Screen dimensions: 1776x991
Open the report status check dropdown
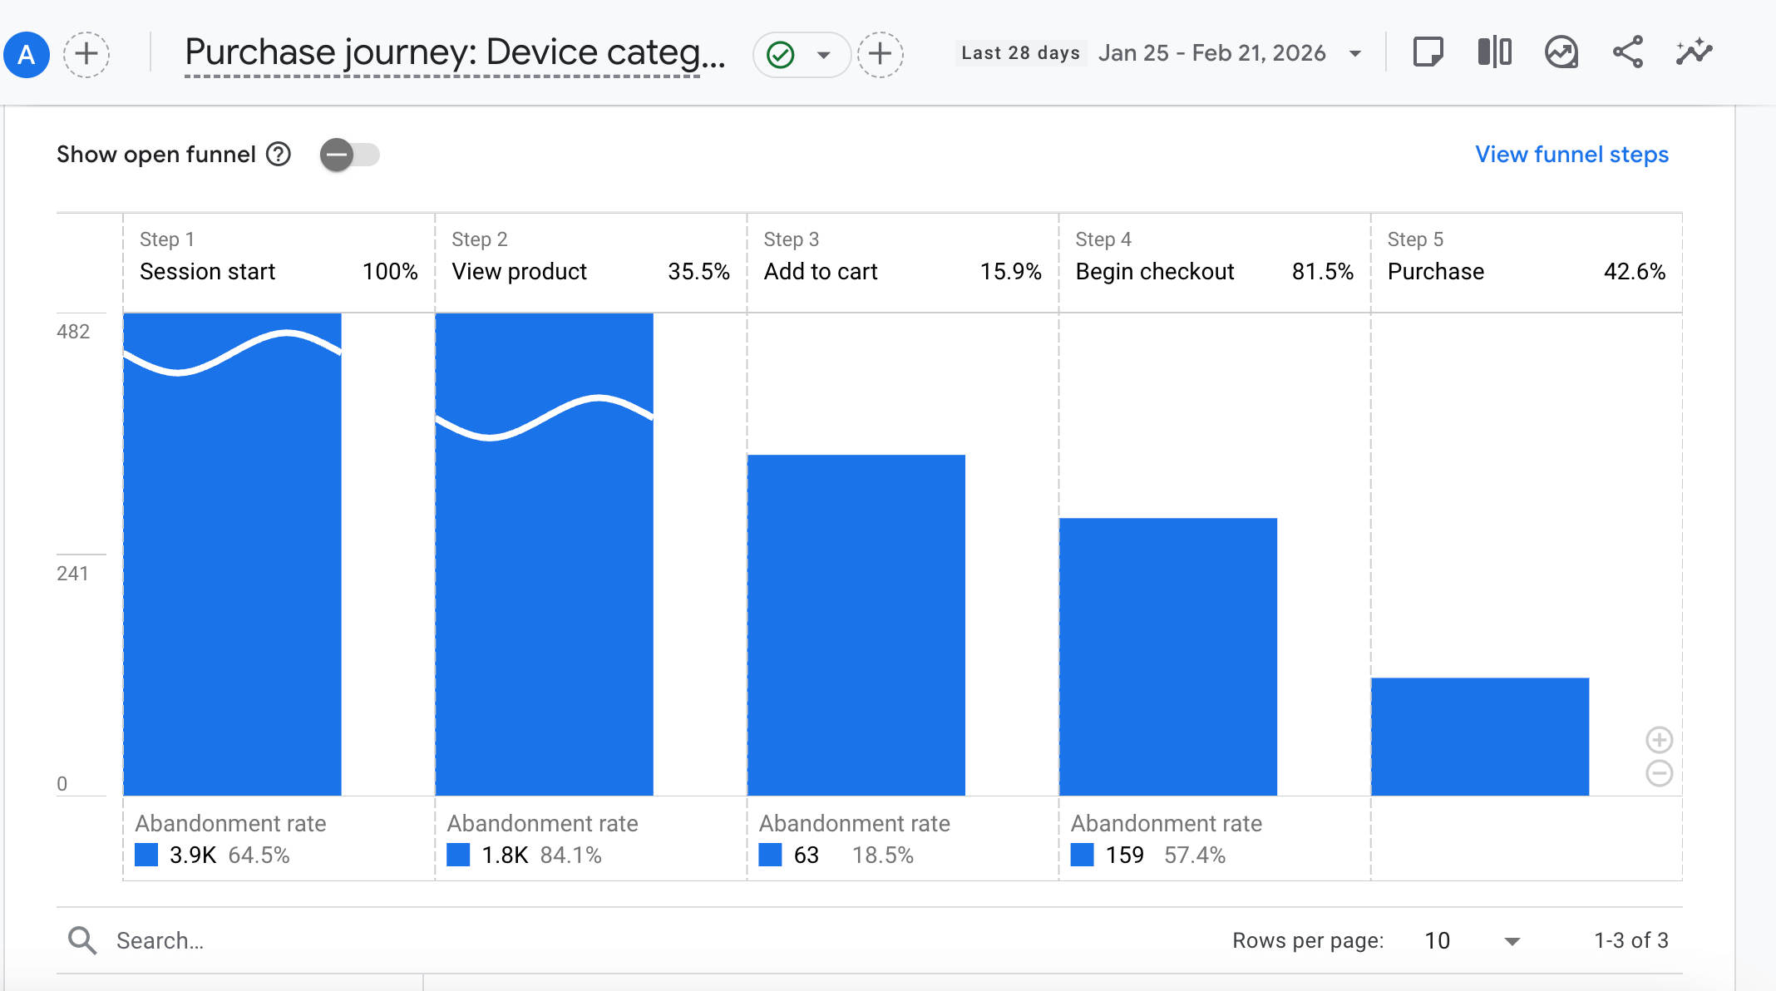coord(802,55)
